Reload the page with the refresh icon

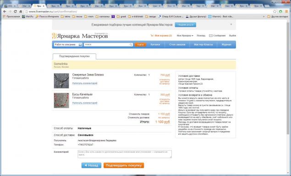[16, 11]
